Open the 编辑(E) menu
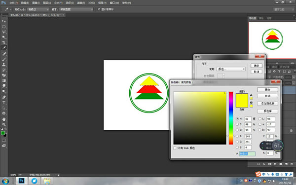The image size is (296, 185). click(25, 3)
